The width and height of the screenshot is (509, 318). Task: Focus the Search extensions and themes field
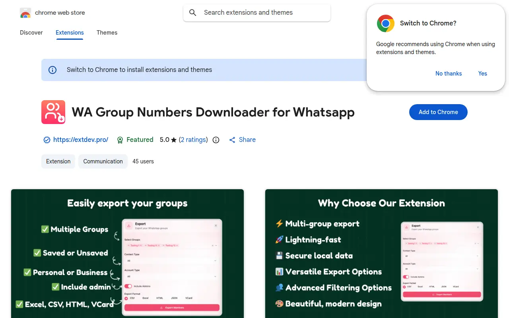point(257,13)
